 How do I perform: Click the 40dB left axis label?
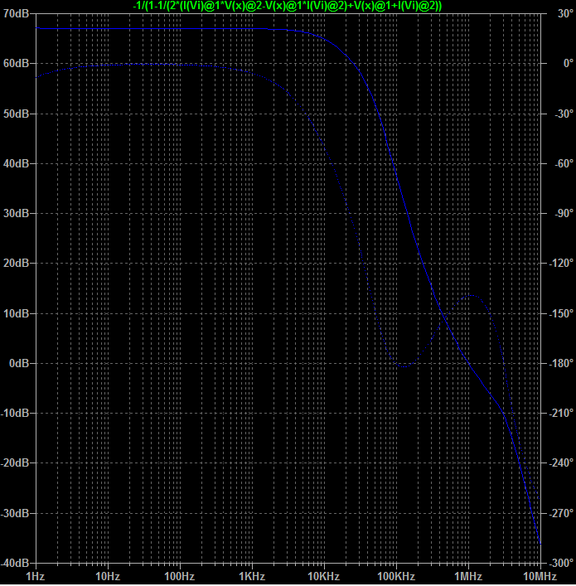coord(16,163)
